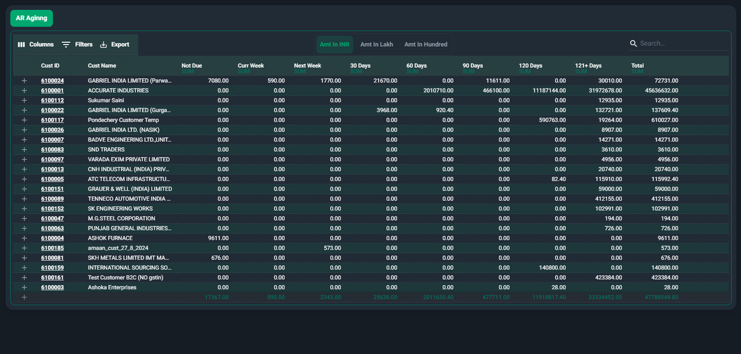Click the search magnifier icon
Screen dimensions: 741x354
pyautogui.click(x=633, y=43)
